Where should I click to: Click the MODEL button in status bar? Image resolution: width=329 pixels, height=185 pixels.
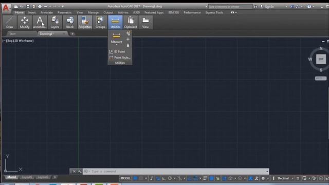[x=125, y=178]
